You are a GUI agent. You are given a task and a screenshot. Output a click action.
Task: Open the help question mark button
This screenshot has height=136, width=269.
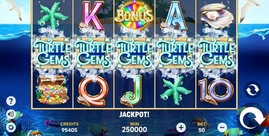point(11,101)
